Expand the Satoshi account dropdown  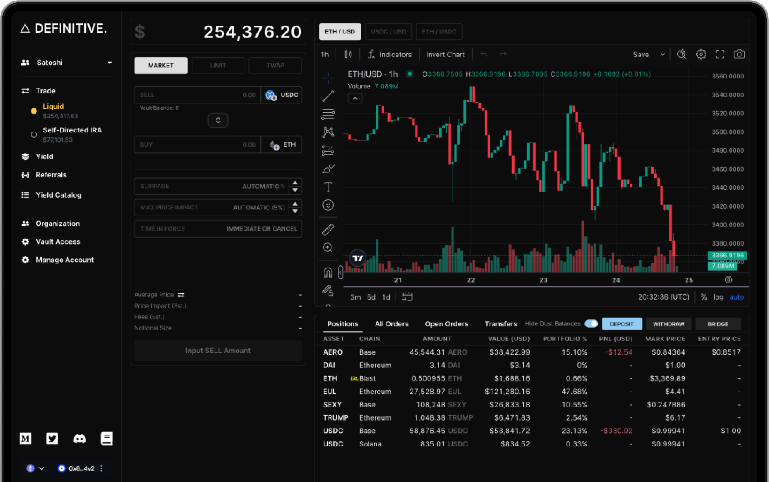pyautogui.click(x=110, y=63)
